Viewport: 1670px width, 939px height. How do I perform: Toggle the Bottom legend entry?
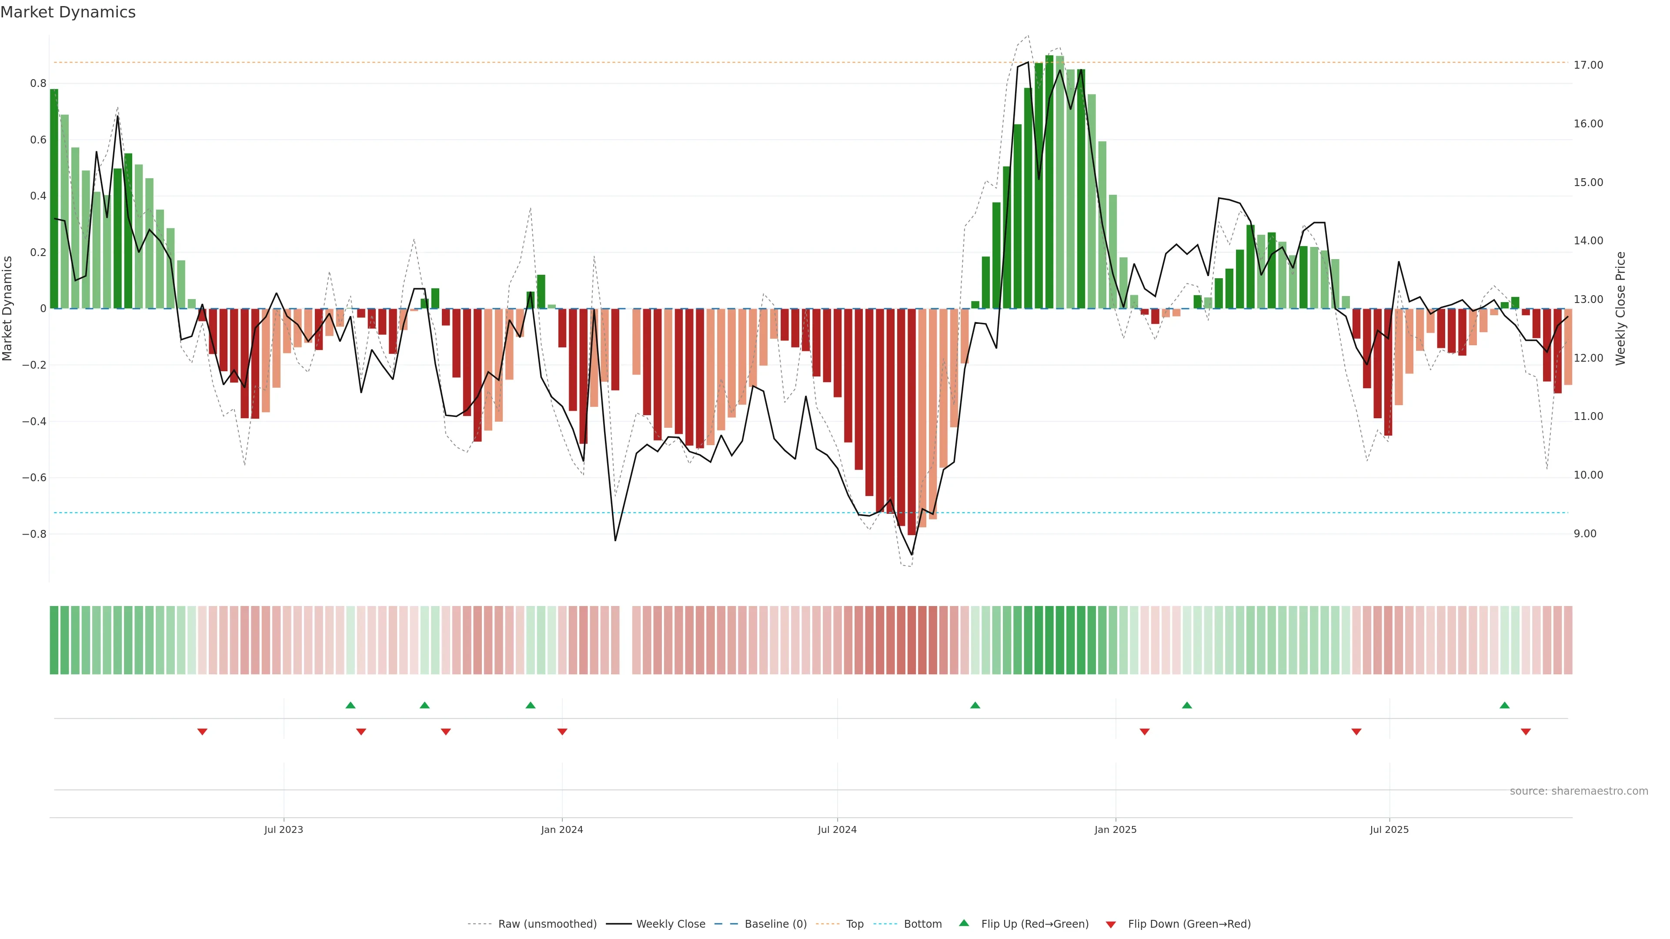click(x=922, y=924)
